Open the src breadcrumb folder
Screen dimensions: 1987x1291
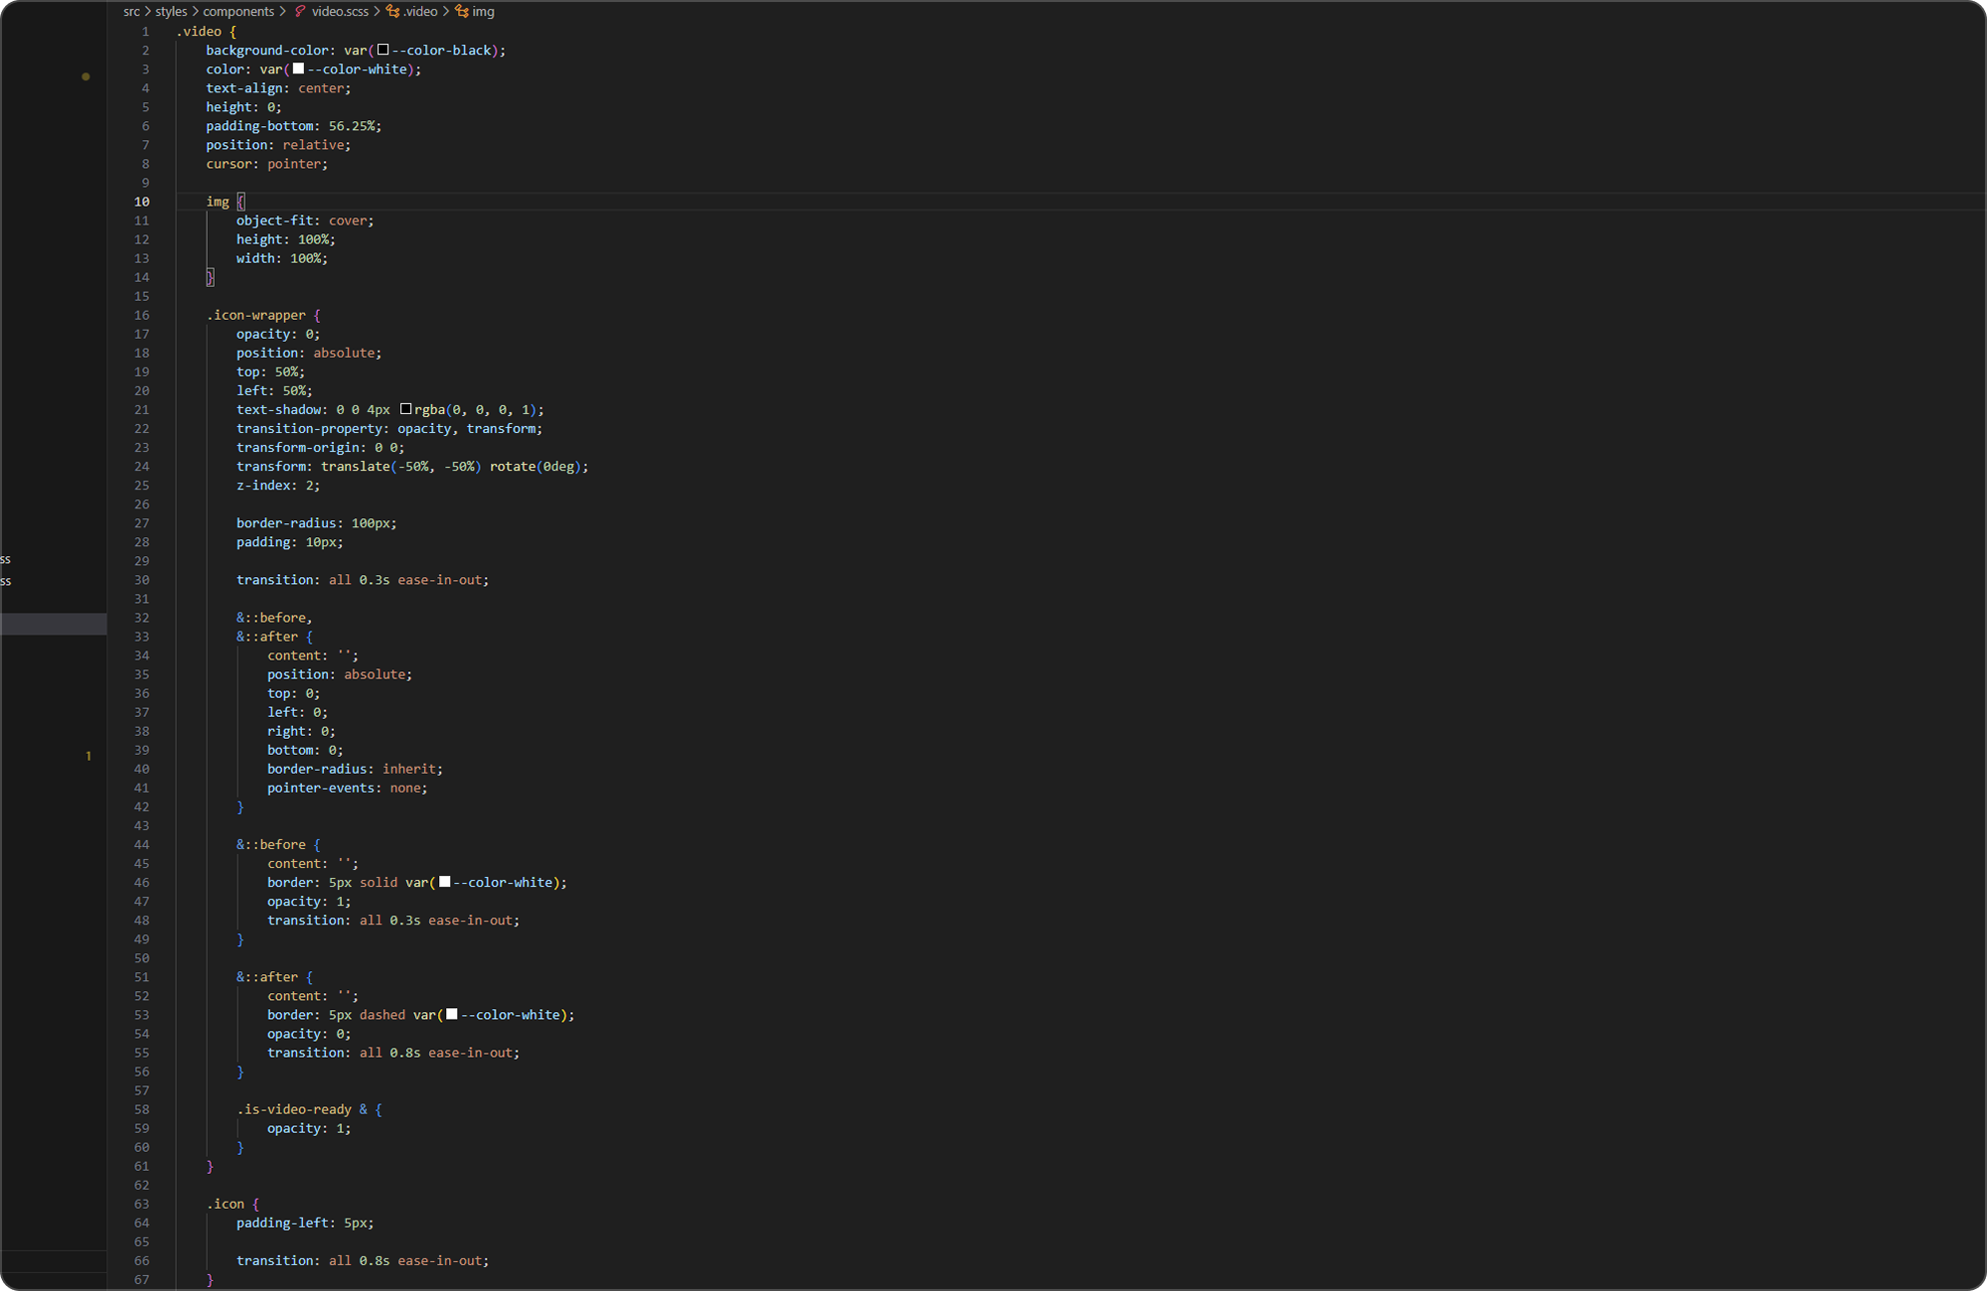click(132, 12)
